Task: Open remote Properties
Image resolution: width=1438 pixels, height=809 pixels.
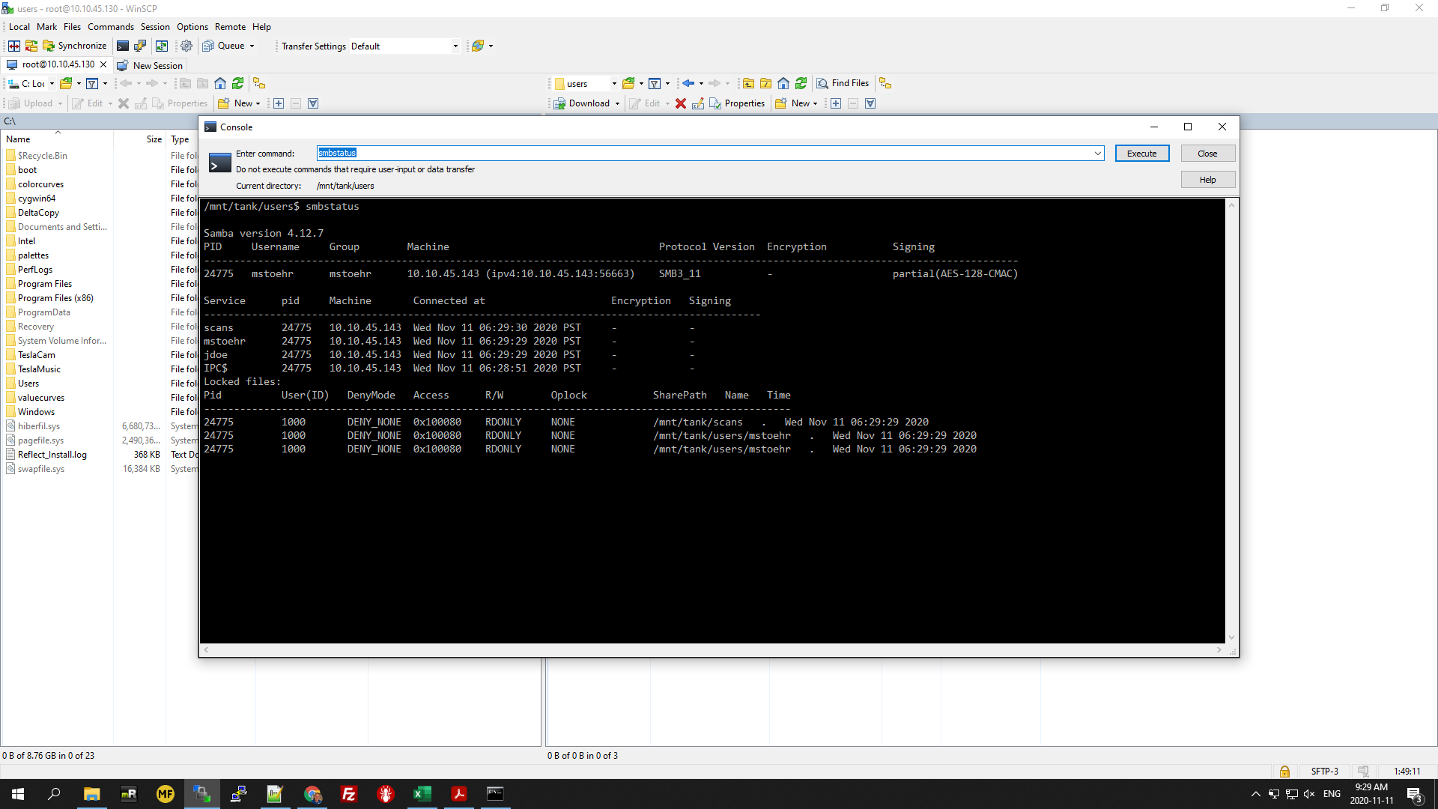Action: coord(738,103)
